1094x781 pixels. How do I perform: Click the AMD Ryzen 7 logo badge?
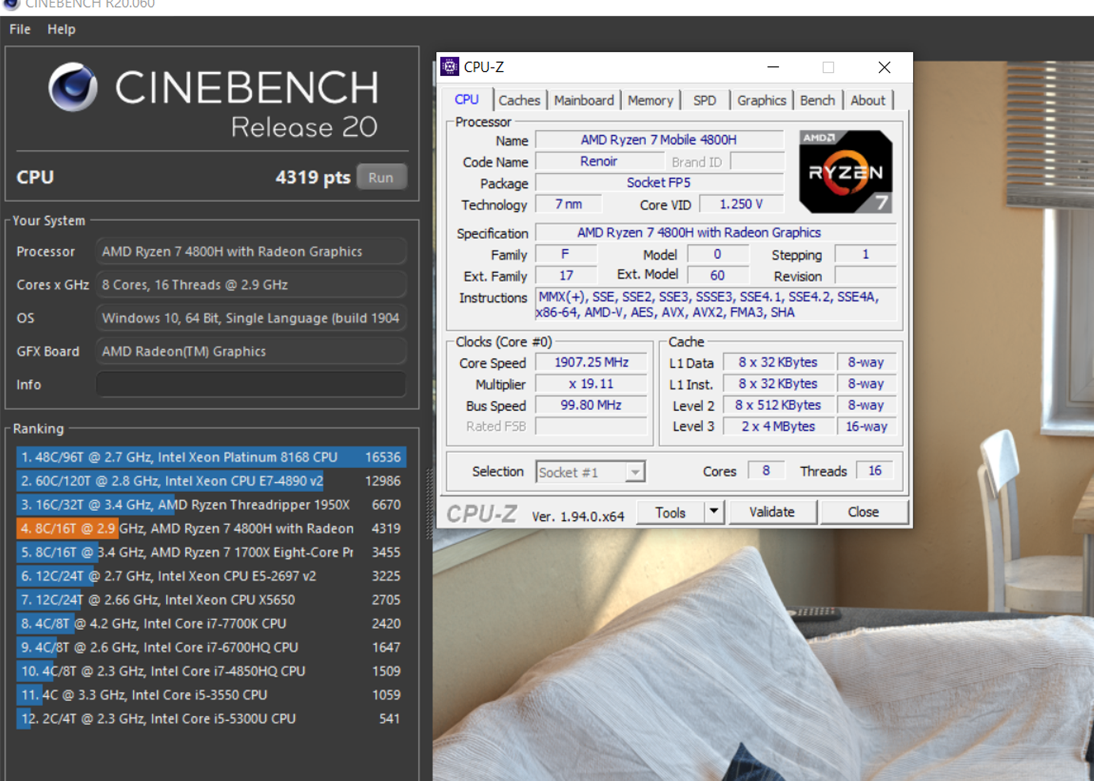[846, 172]
